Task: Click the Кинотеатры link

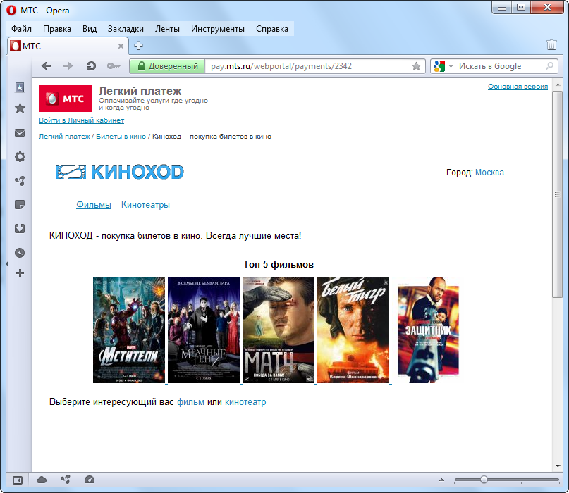Action: pyautogui.click(x=145, y=205)
